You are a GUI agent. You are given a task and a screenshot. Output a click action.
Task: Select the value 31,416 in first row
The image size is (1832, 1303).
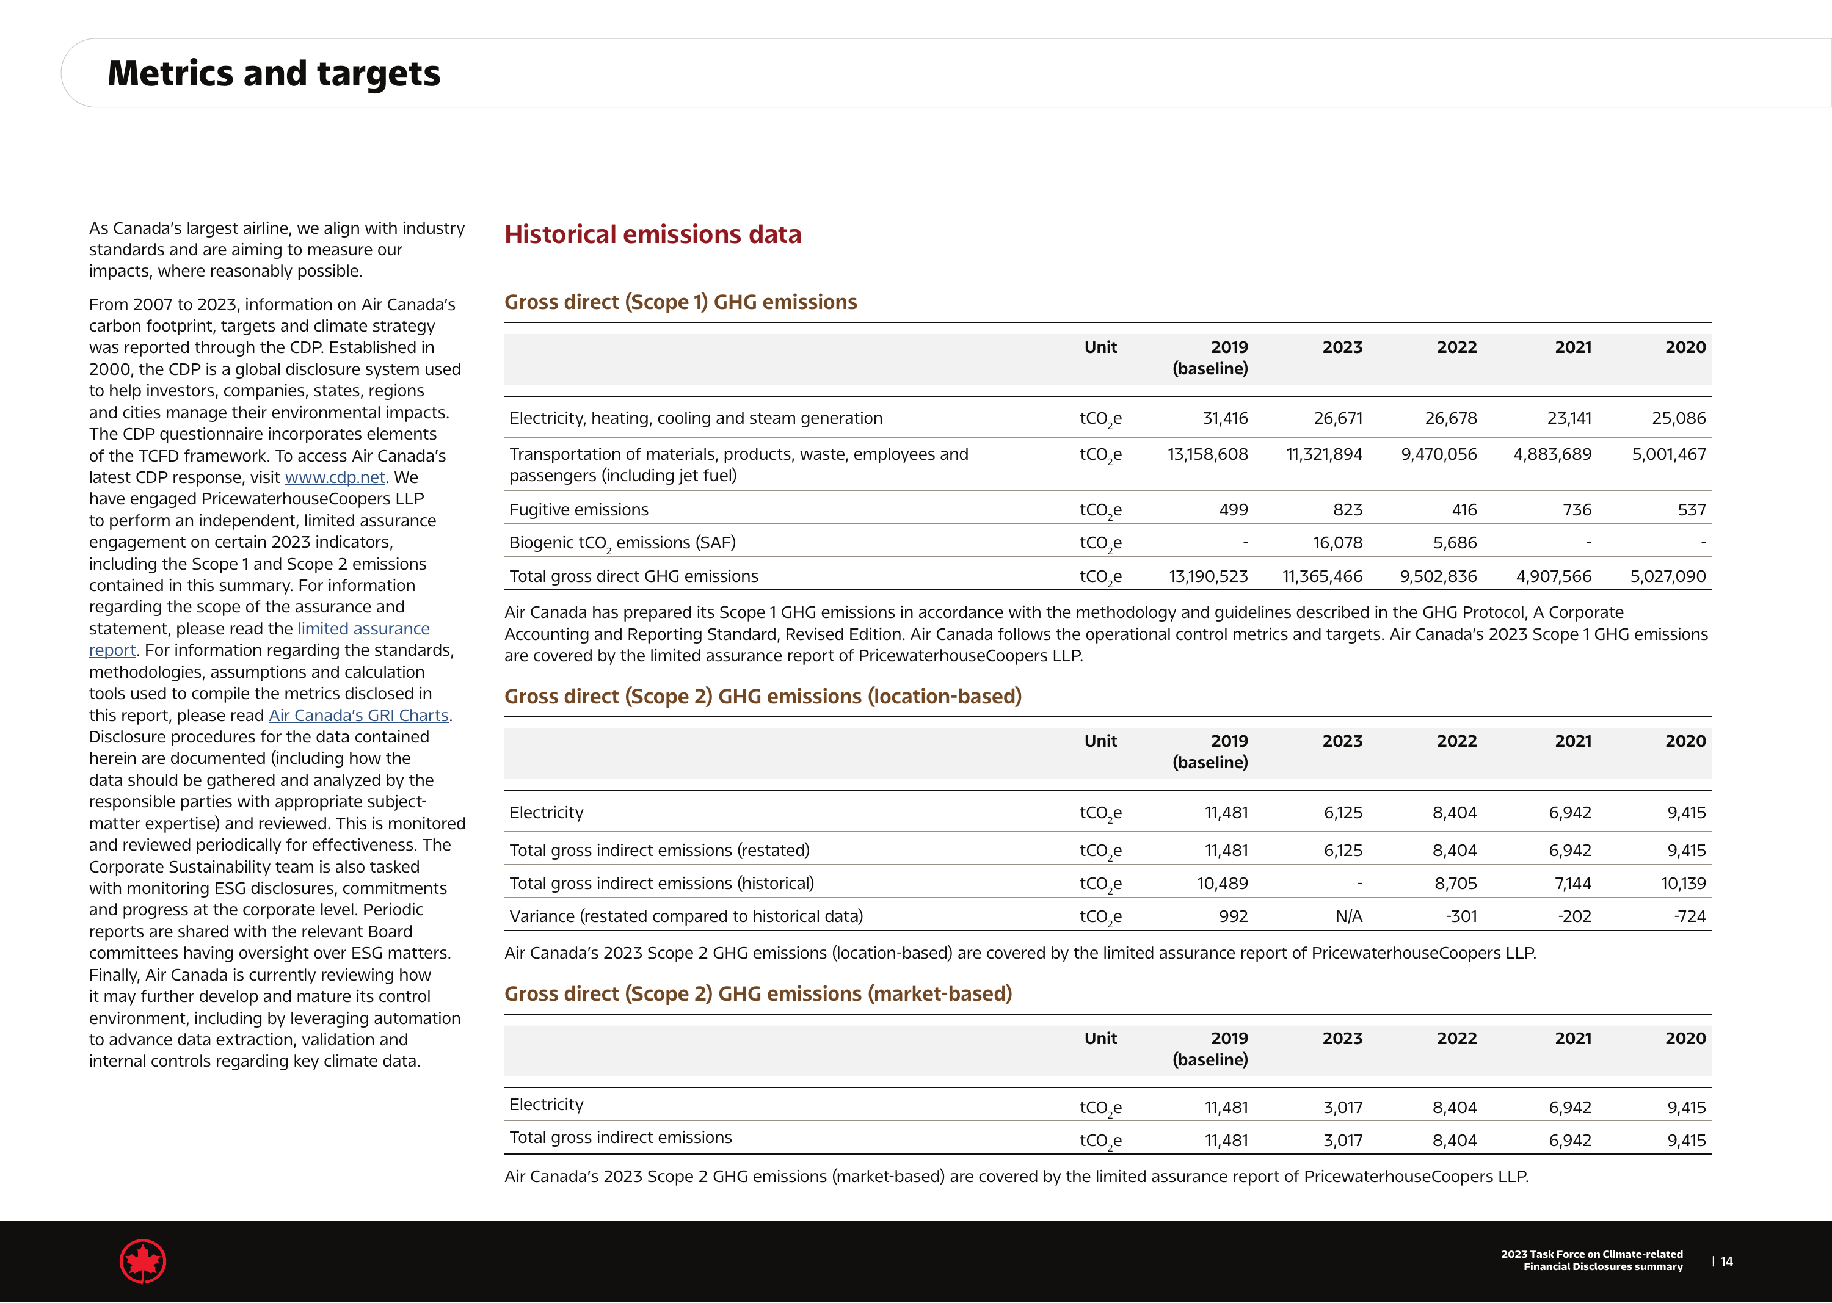pos(1226,418)
